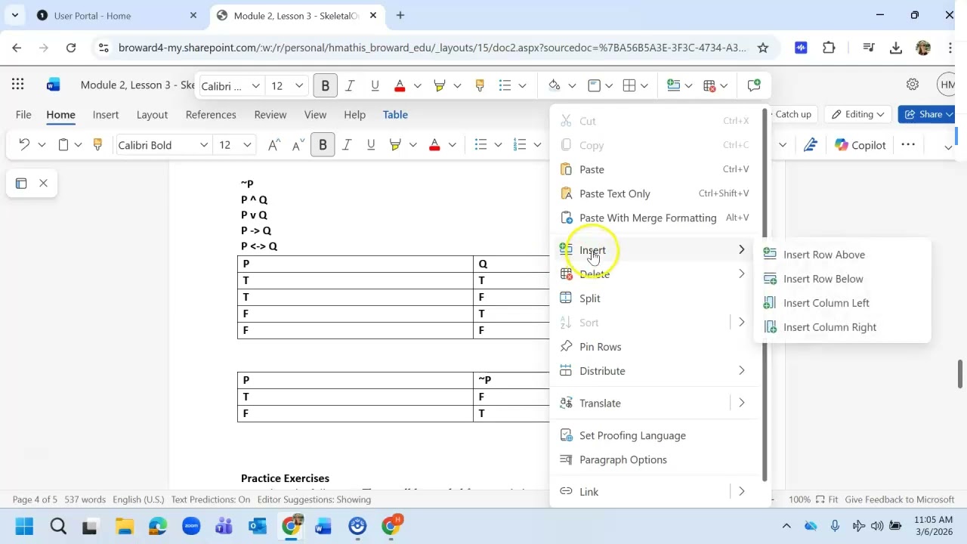Viewport: 967px width, 544px height.
Task: Choose Paste Text Only from context menu
Action: click(657, 193)
